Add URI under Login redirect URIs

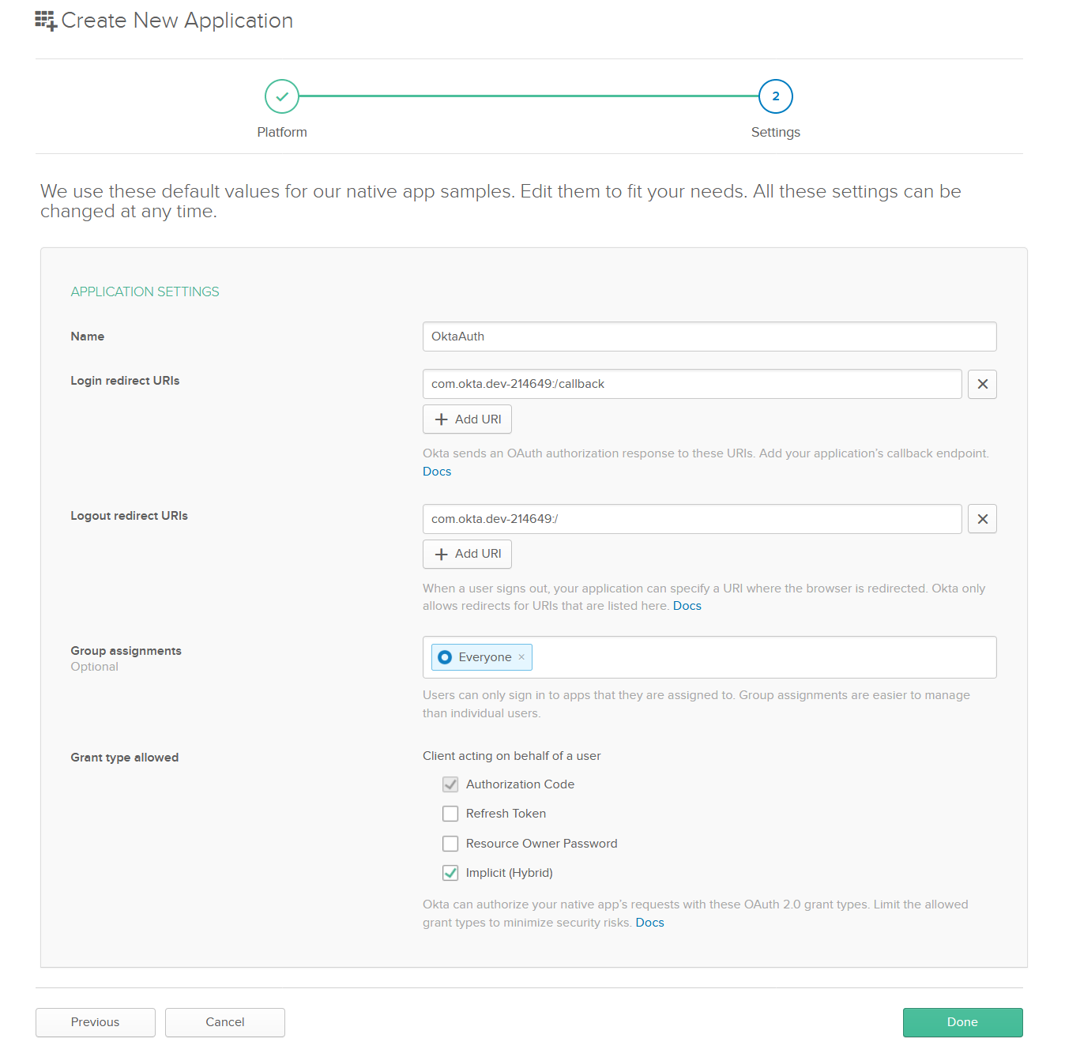coord(467,419)
